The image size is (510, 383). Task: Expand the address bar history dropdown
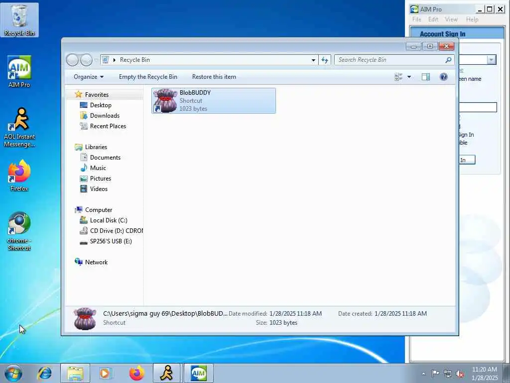pos(313,60)
